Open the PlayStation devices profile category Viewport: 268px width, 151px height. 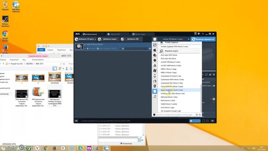pos(155,65)
